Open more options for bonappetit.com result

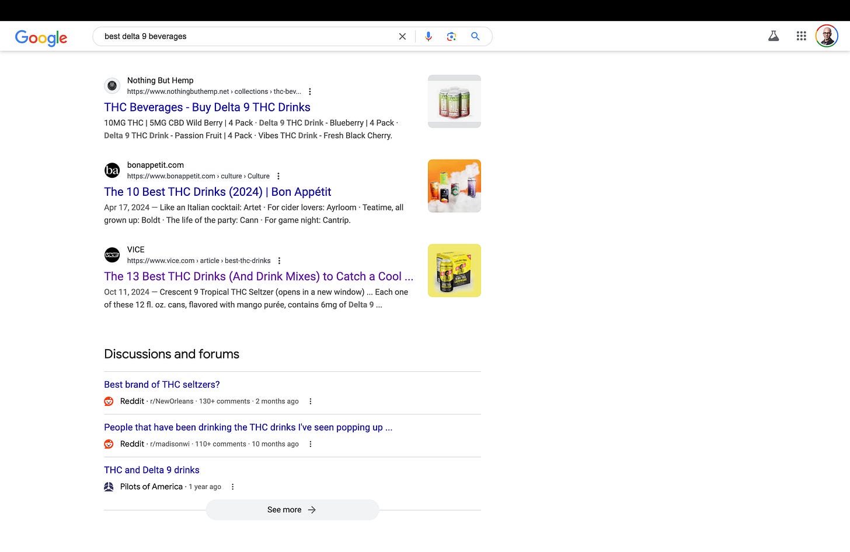click(x=278, y=176)
